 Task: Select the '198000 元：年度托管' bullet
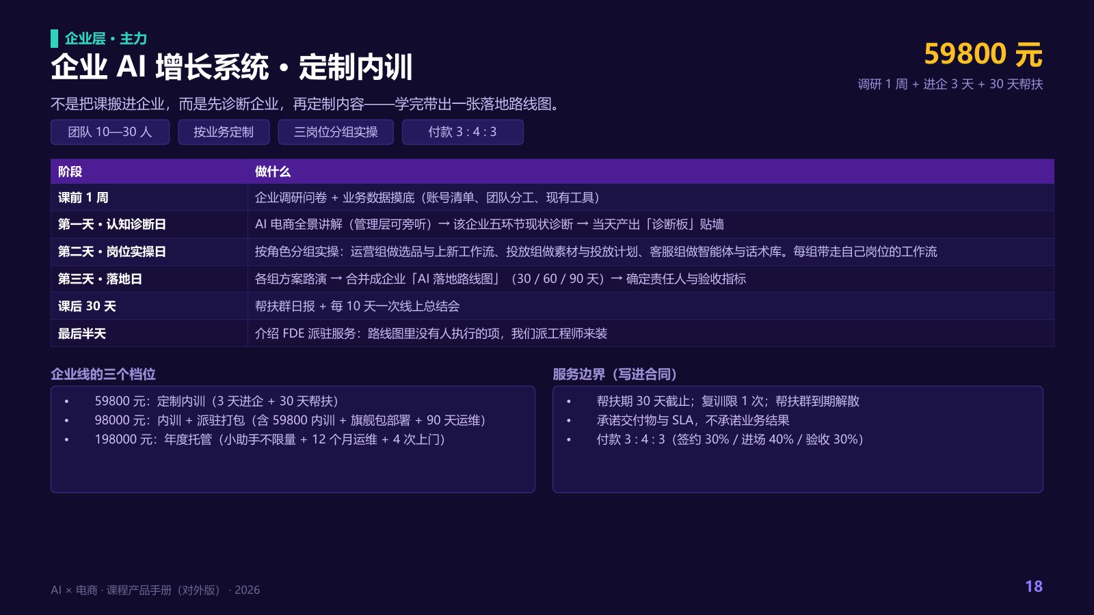[269, 439]
